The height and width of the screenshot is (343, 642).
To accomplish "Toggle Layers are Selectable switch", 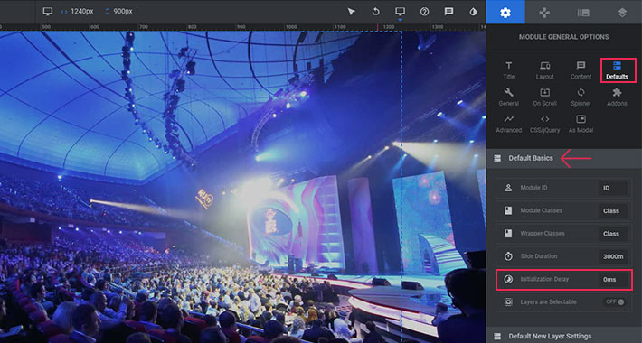I will (616, 301).
